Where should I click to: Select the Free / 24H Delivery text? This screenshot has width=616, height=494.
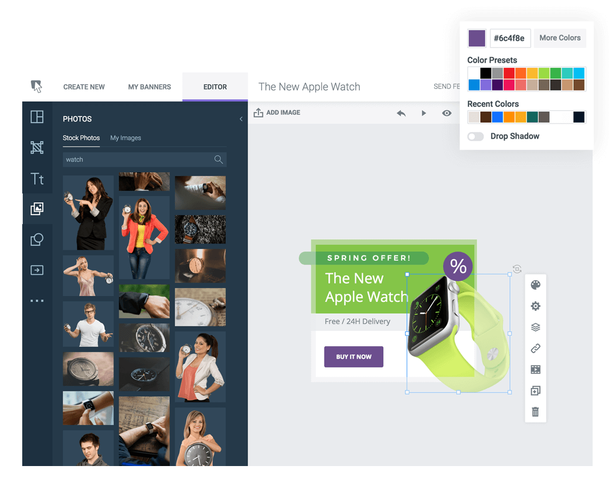[x=358, y=322]
